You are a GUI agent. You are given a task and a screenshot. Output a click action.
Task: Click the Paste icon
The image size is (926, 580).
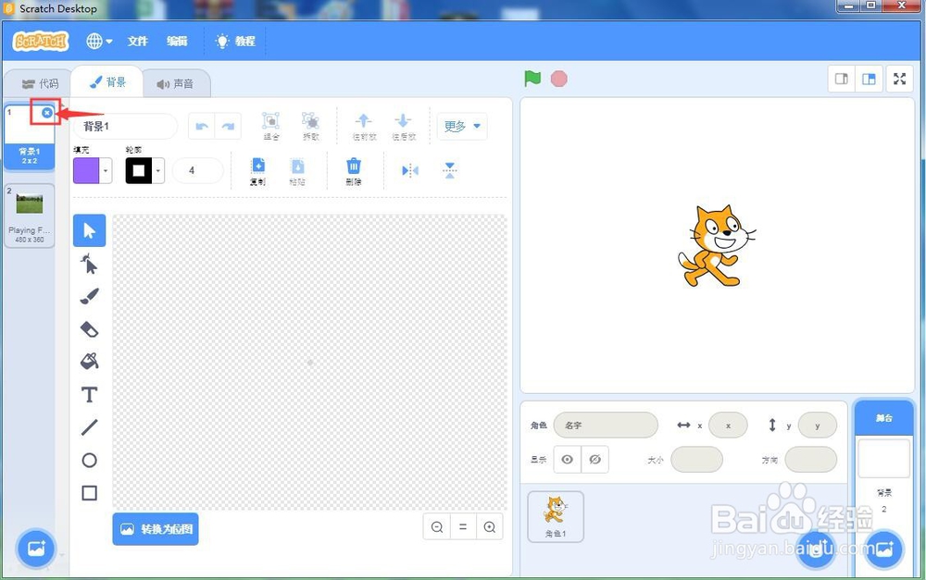coord(297,172)
